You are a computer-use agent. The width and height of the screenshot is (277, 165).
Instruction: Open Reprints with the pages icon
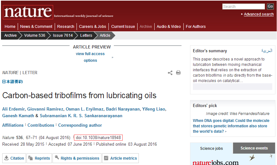[x=39, y=158]
